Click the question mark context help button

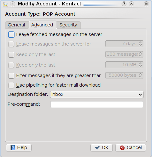coord(124,4)
